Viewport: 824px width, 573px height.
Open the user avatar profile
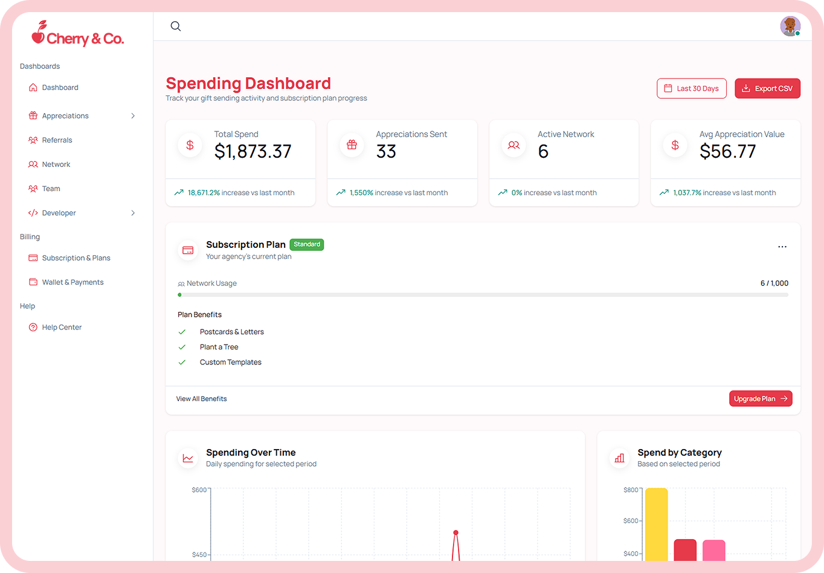pos(790,26)
